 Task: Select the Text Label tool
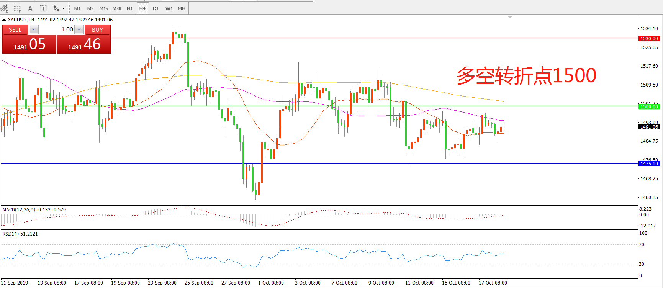pyautogui.click(x=43, y=8)
